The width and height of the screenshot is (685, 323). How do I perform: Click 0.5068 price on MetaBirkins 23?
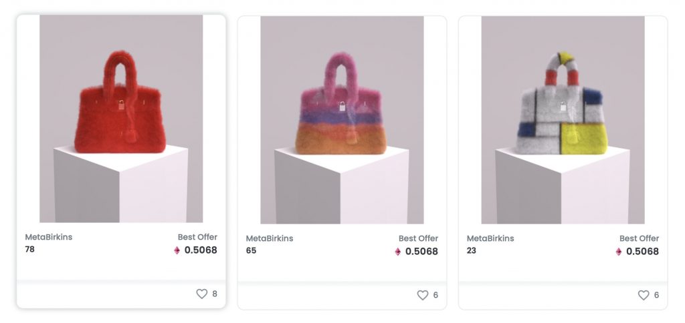[642, 252]
